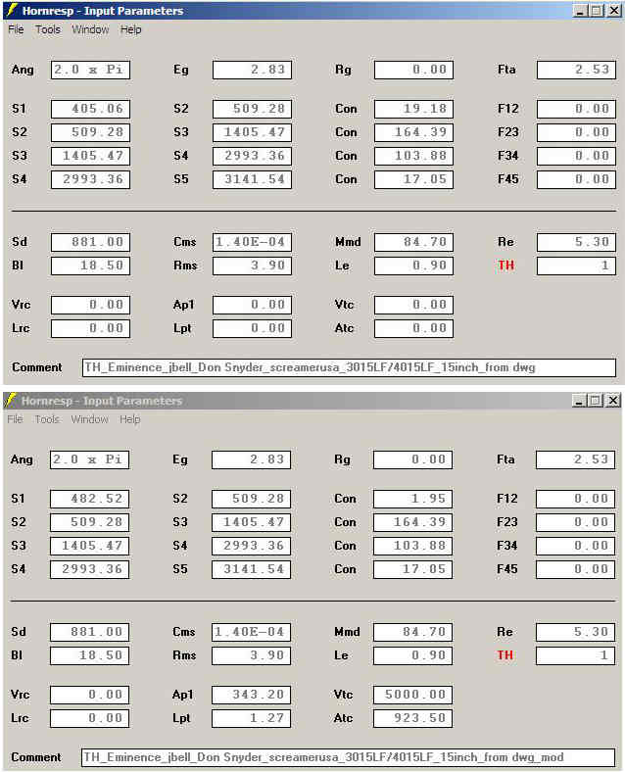Viewport: 625px width, 772px height.
Task: Click Eg field showing 2.83 in top window
Action: 252,70
